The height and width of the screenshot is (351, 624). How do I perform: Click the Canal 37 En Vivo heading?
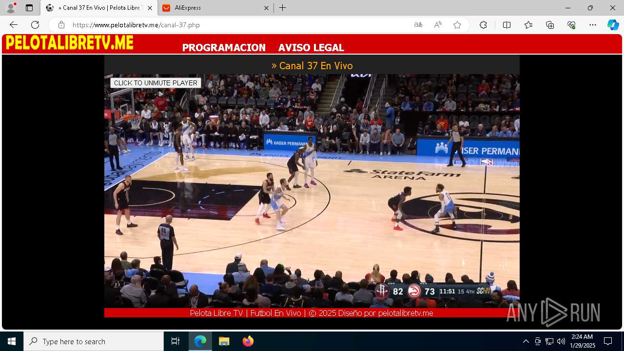click(x=312, y=65)
